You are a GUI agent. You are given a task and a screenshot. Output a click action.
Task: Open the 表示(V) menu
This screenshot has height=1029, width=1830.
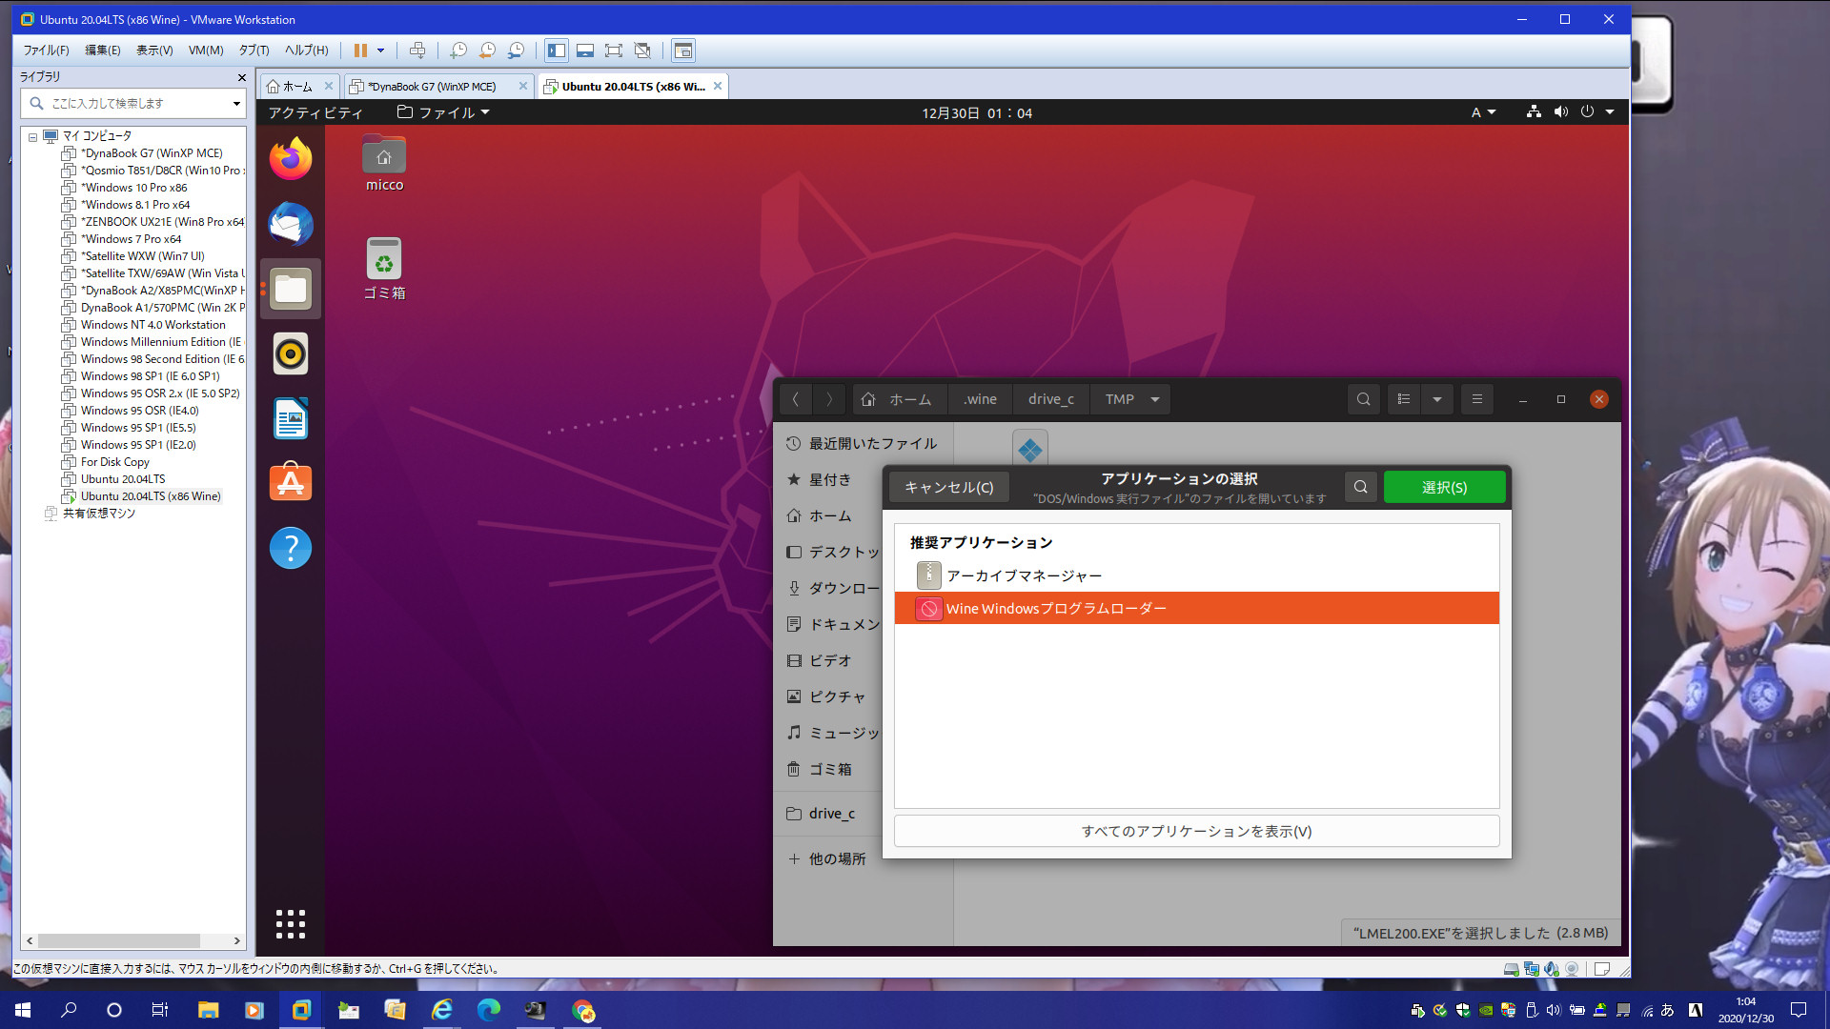click(x=154, y=50)
